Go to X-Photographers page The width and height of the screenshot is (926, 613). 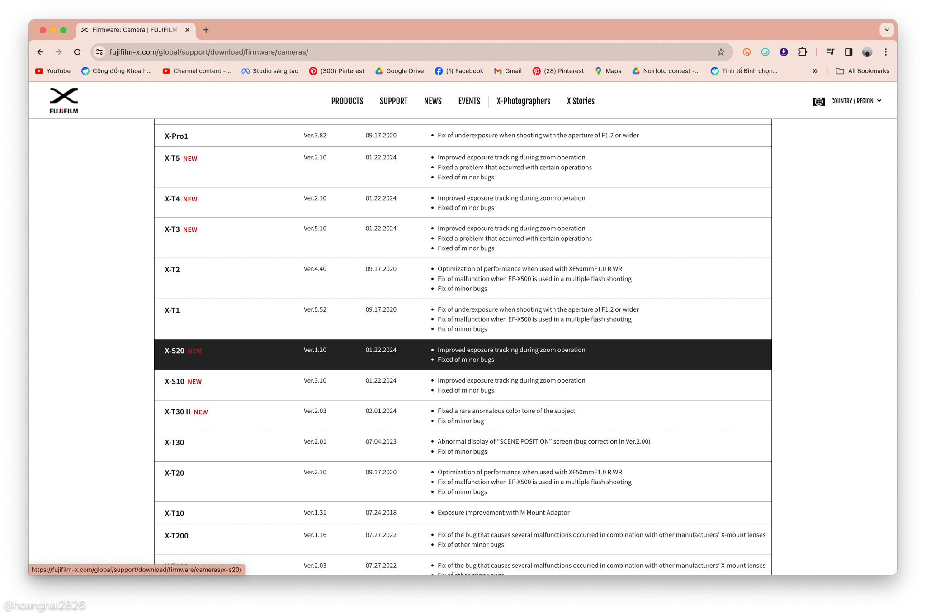523,101
